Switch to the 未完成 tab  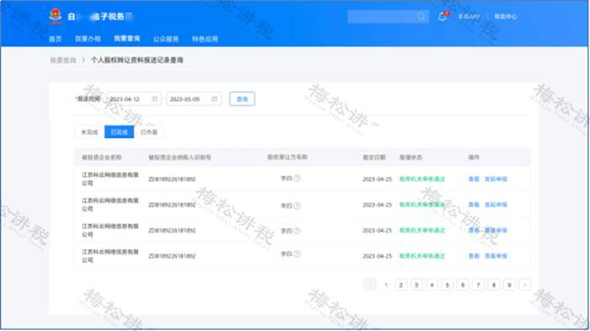(89, 132)
